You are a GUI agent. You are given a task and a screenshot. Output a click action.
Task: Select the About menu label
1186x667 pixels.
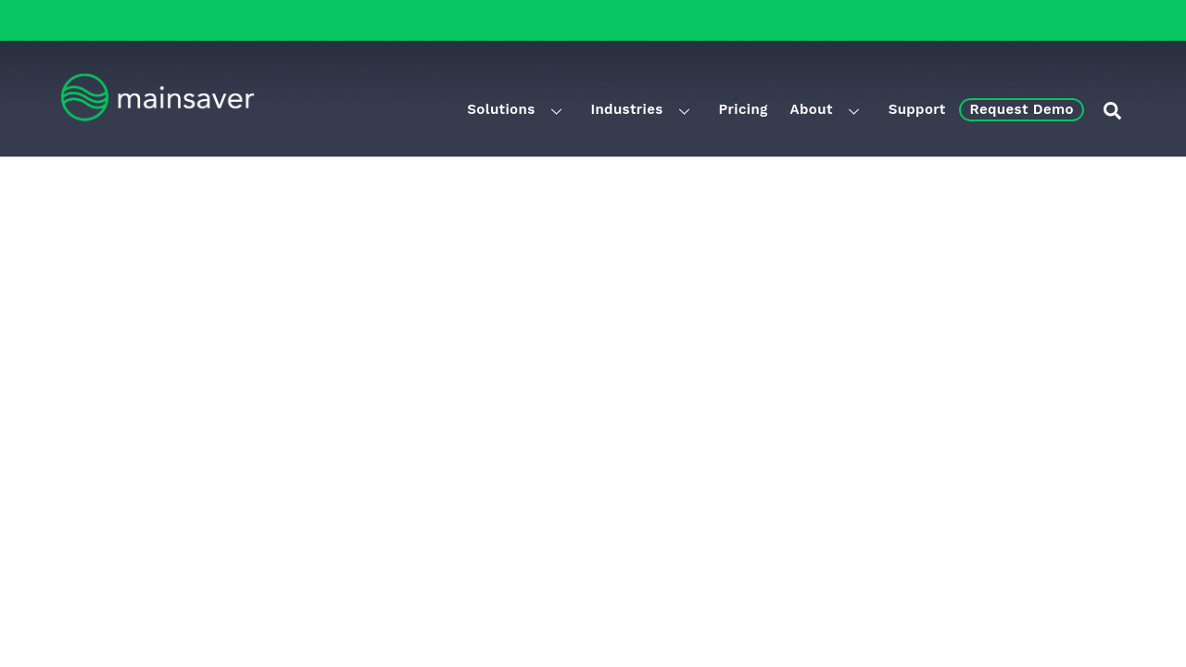pyautogui.click(x=811, y=109)
